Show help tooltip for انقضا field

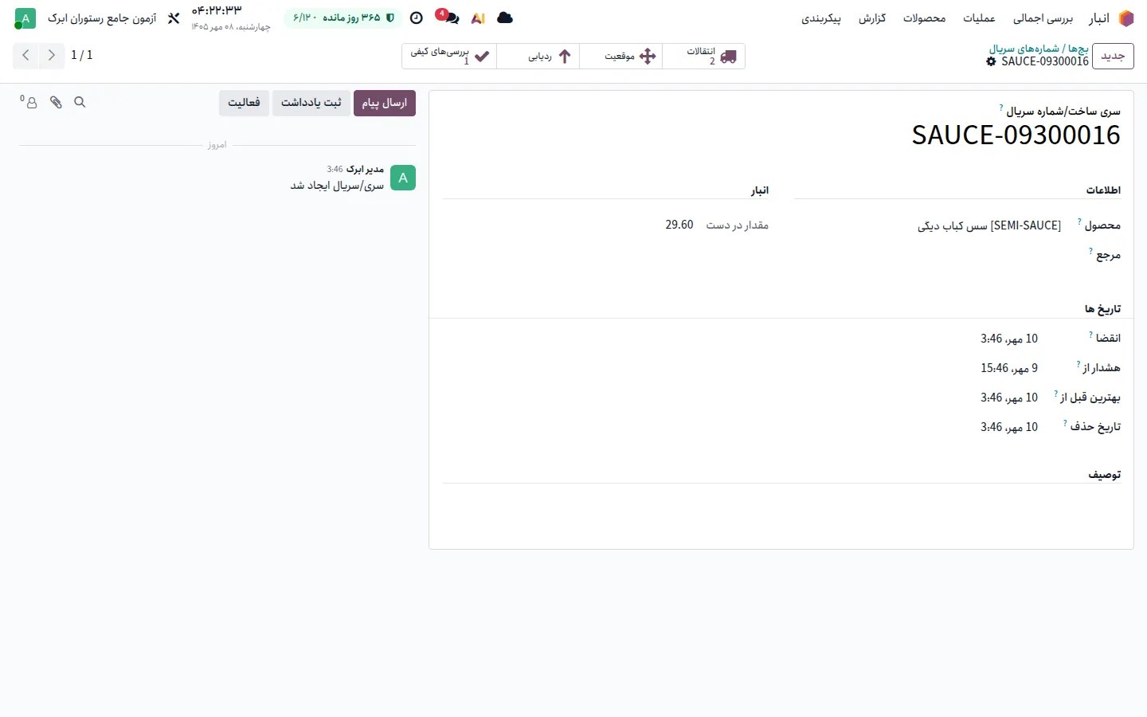(x=1090, y=335)
